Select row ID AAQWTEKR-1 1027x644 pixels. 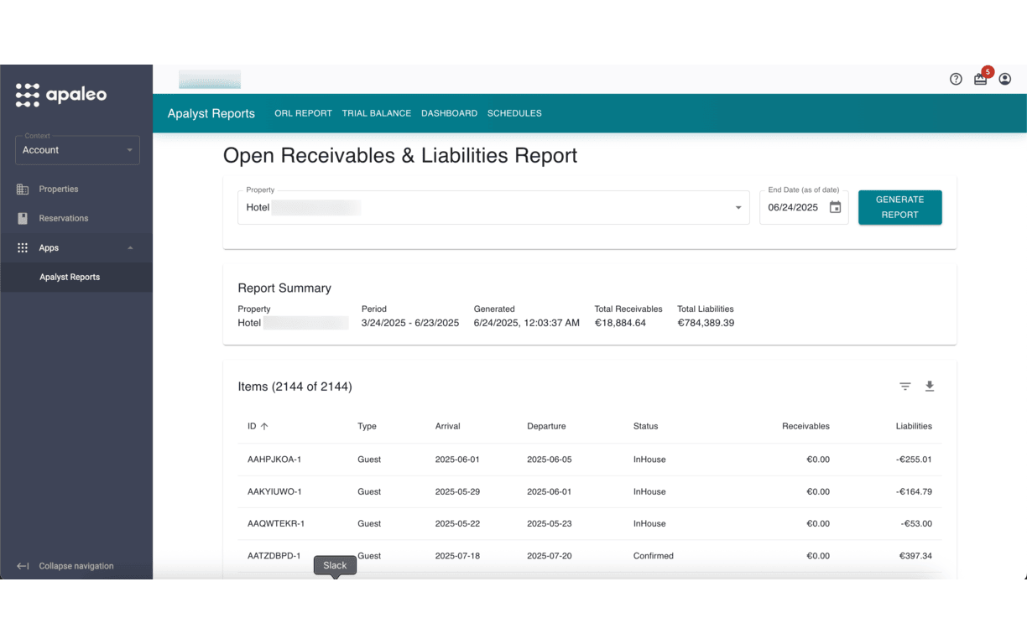(x=276, y=523)
